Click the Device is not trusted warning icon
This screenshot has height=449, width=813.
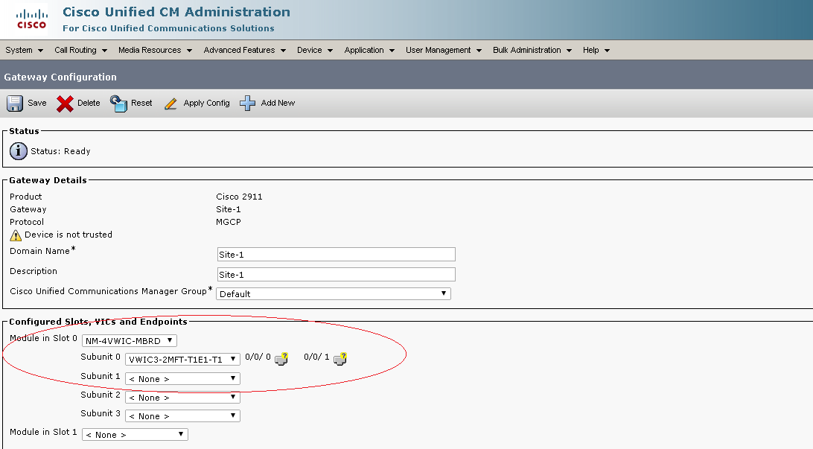point(16,235)
